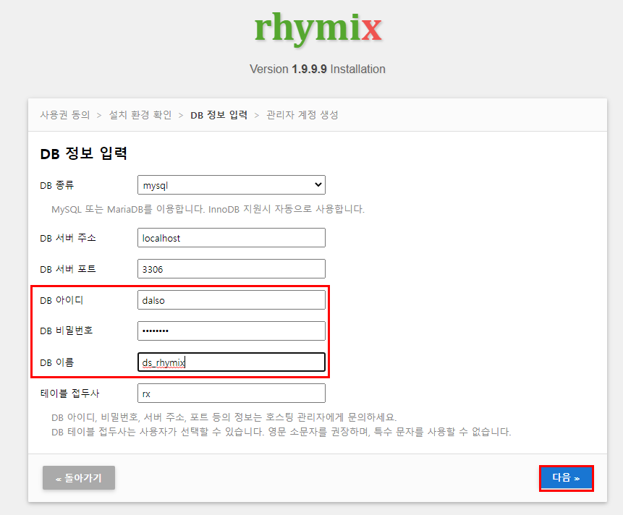Click the DB 아이디 label
The image size is (623, 515).
point(62,299)
